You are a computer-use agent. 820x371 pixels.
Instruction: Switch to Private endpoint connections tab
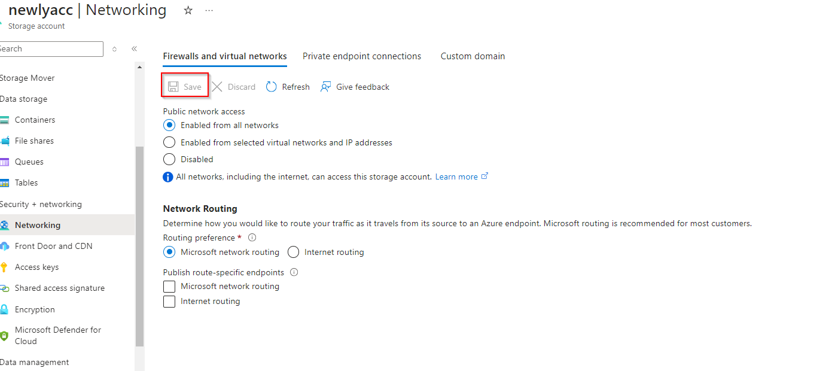(362, 56)
